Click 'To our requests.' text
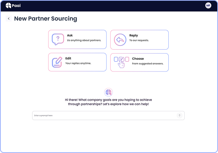Image resolution: width=218 pixels, height=153 pixels. click(x=139, y=40)
